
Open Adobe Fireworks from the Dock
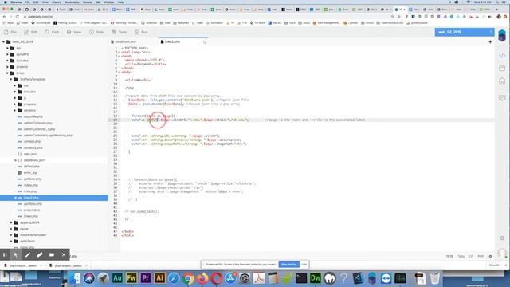point(131,278)
